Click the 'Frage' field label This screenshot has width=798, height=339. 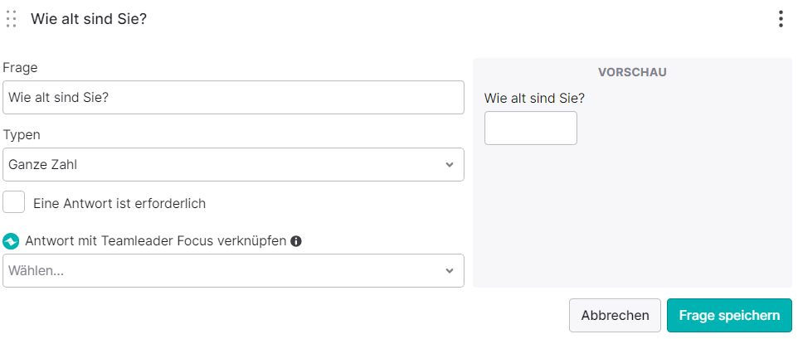pos(21,68)
